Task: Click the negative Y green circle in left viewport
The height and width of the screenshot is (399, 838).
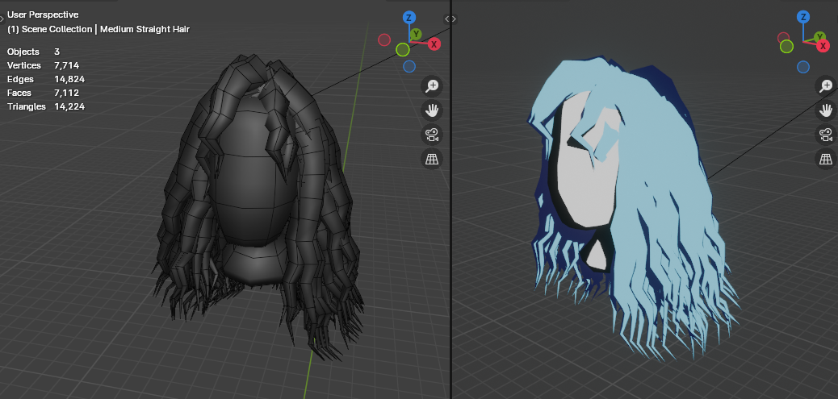Action: pyautogui.click(x=402, y=50)
